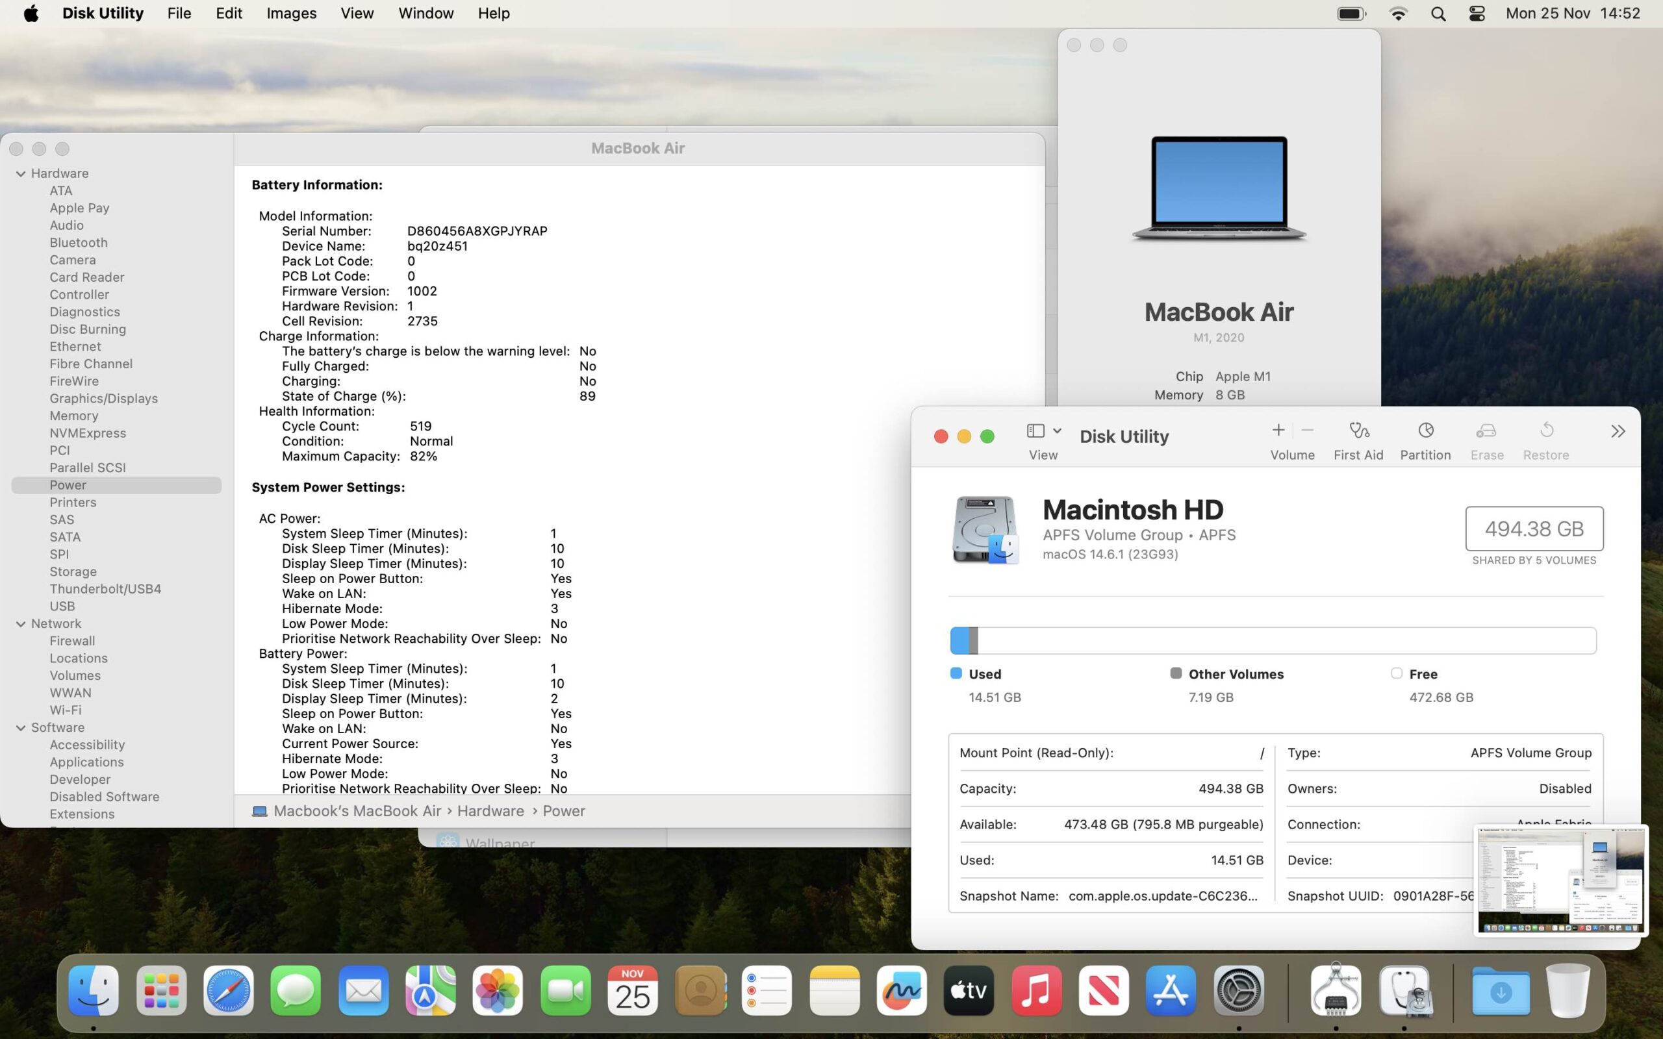The image size is (1663, 1039).
Task: Select Memory in System Information sidebar
Action: tap(73, 416)
